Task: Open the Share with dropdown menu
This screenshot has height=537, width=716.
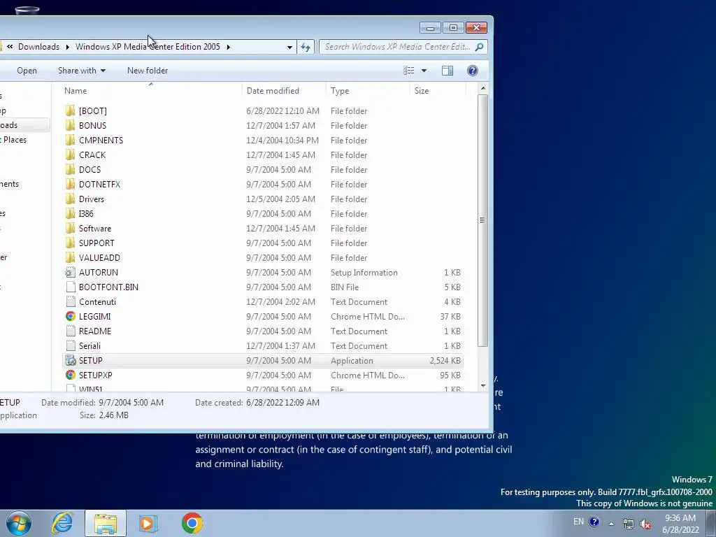Action: click(x=82, y=71)
